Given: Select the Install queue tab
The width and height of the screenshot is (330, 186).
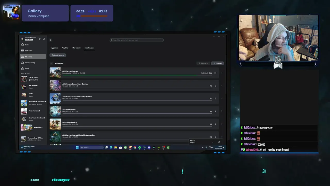Looking at the screenshot, I should coord(89,48).
